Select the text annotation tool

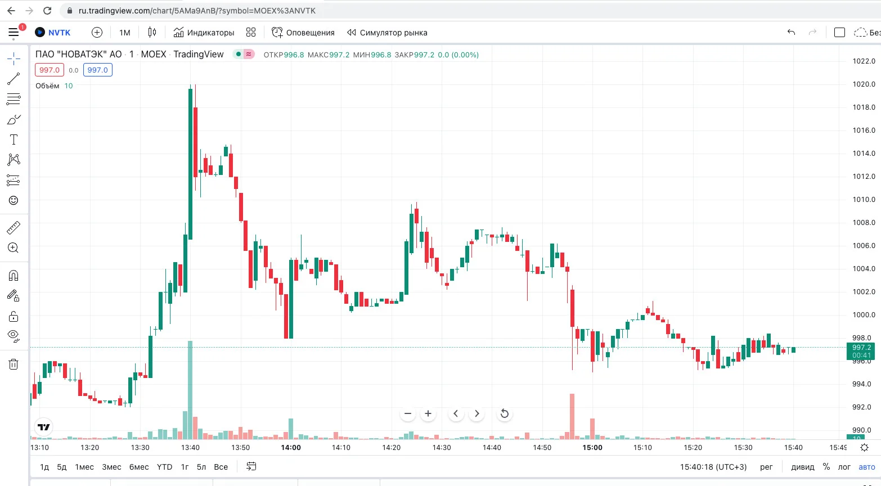[14, 139]
